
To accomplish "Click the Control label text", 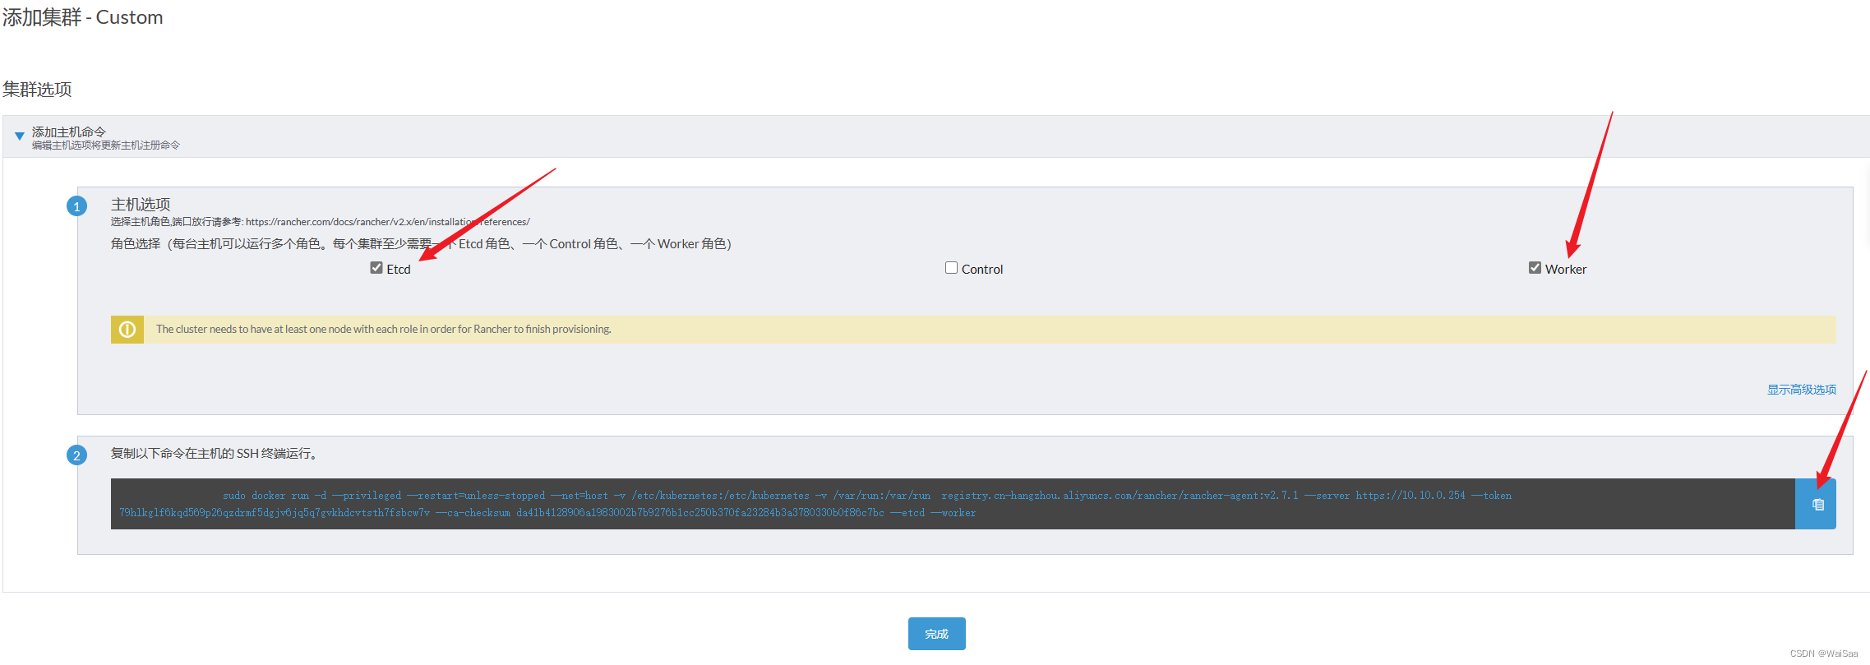I will [982, 270].
